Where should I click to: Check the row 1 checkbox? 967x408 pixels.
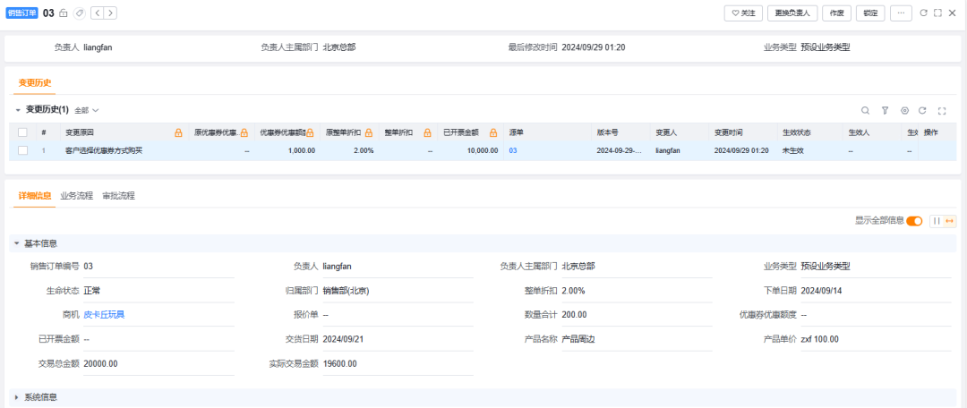tap(22, 150)
